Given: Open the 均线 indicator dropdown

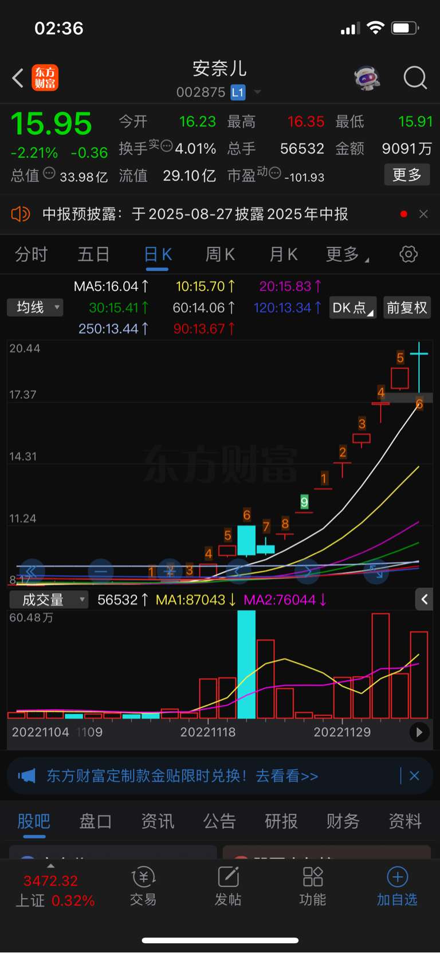Looking at the screenshot, I should tap(35, 308).
